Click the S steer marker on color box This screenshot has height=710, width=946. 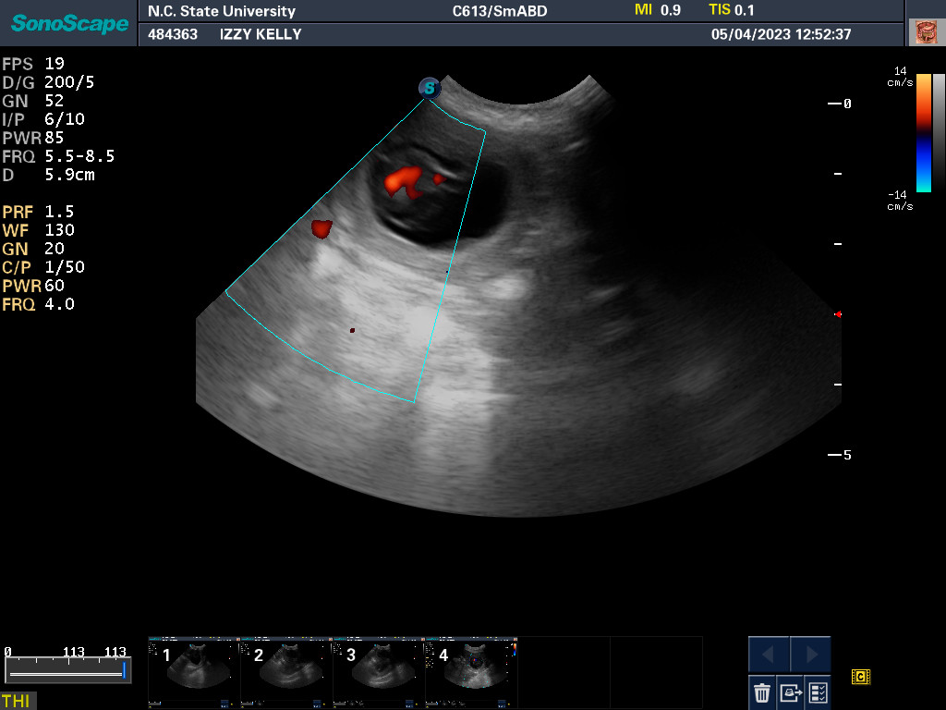click(x=429, y=89)
